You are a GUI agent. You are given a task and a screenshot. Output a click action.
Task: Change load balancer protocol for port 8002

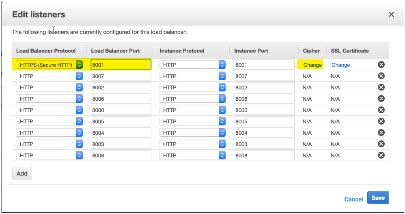pos(49,87)
